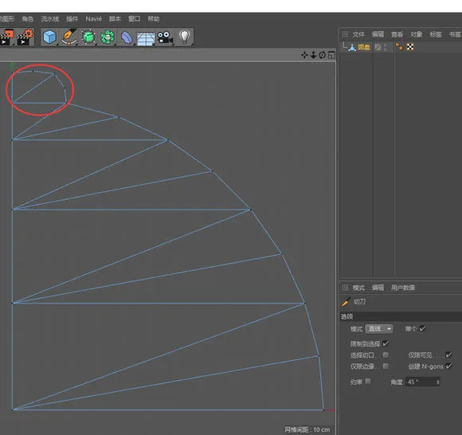Add a Camera via camera icon
This screenshot has height=435, width=462.
point(165,37)
